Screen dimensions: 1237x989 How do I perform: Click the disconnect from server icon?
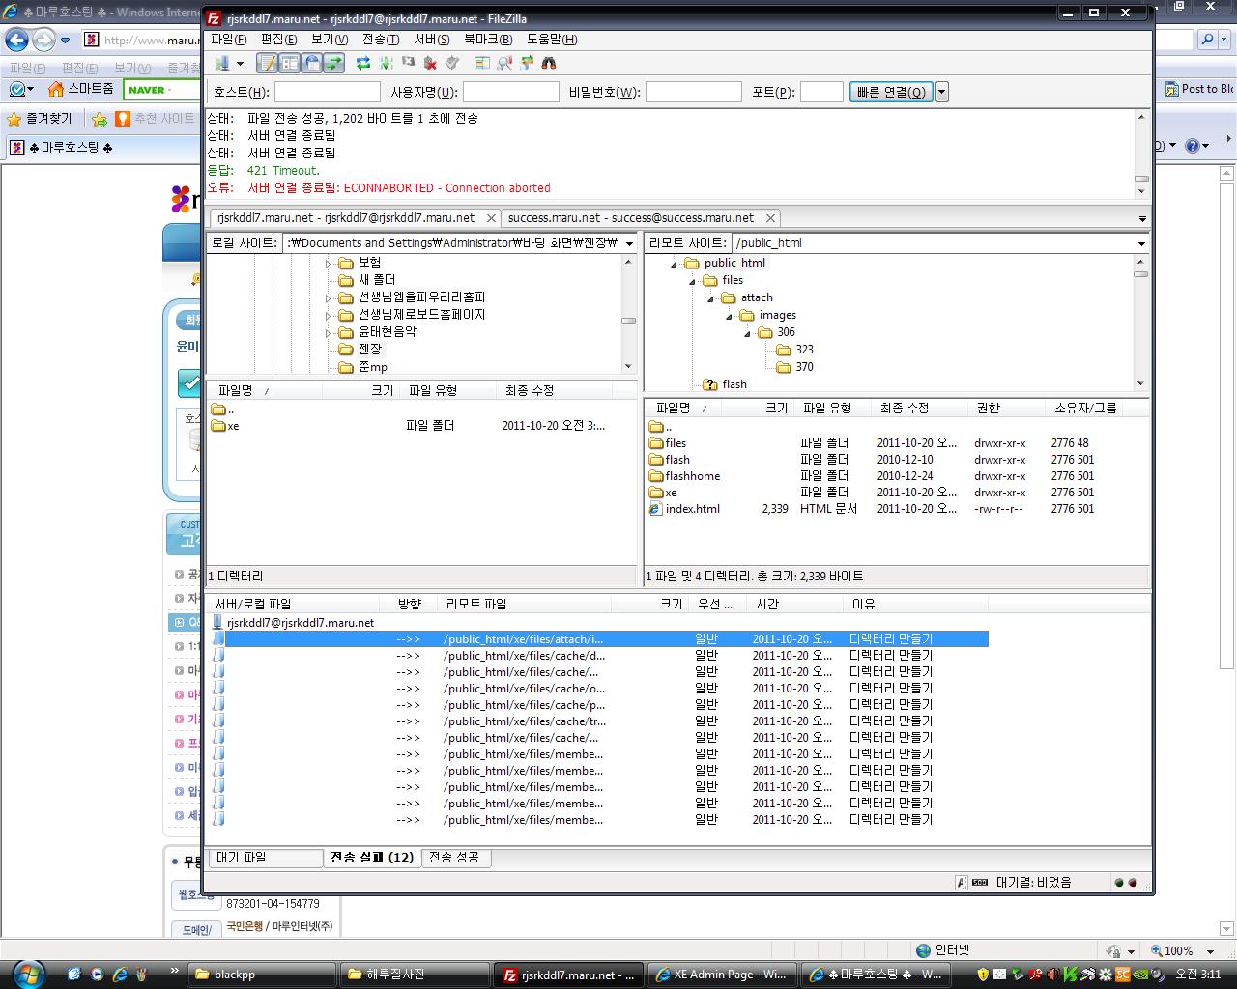pyautogui.click(x=430, y=64)
